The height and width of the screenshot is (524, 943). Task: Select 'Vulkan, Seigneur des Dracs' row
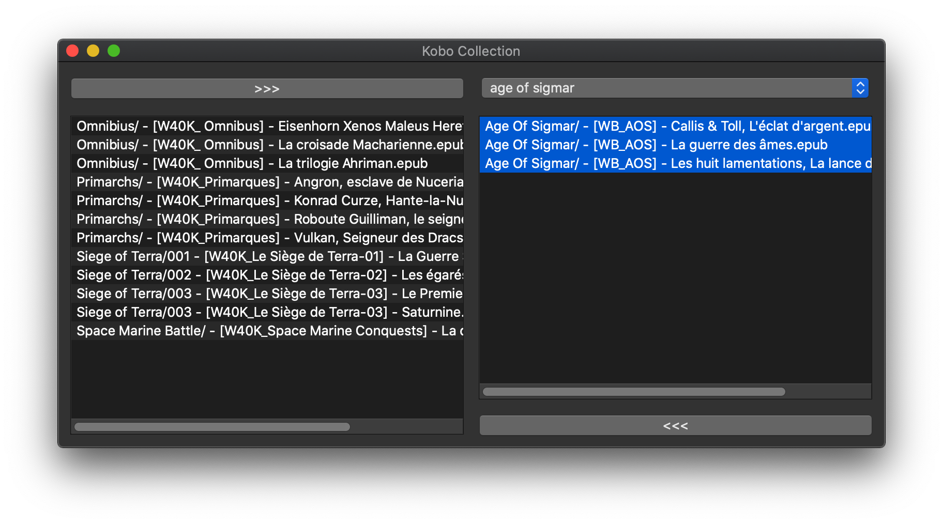click(267, 238)
